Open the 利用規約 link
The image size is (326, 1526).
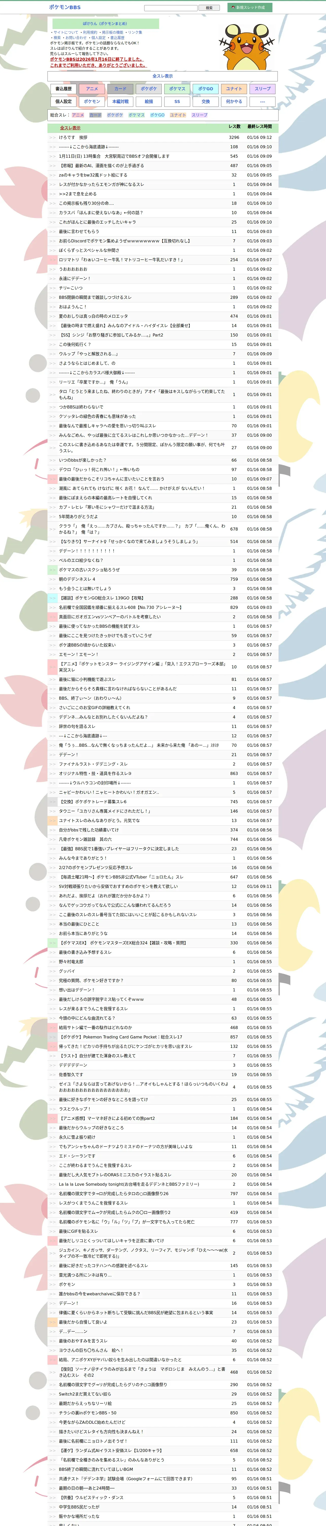coord(90,33)
